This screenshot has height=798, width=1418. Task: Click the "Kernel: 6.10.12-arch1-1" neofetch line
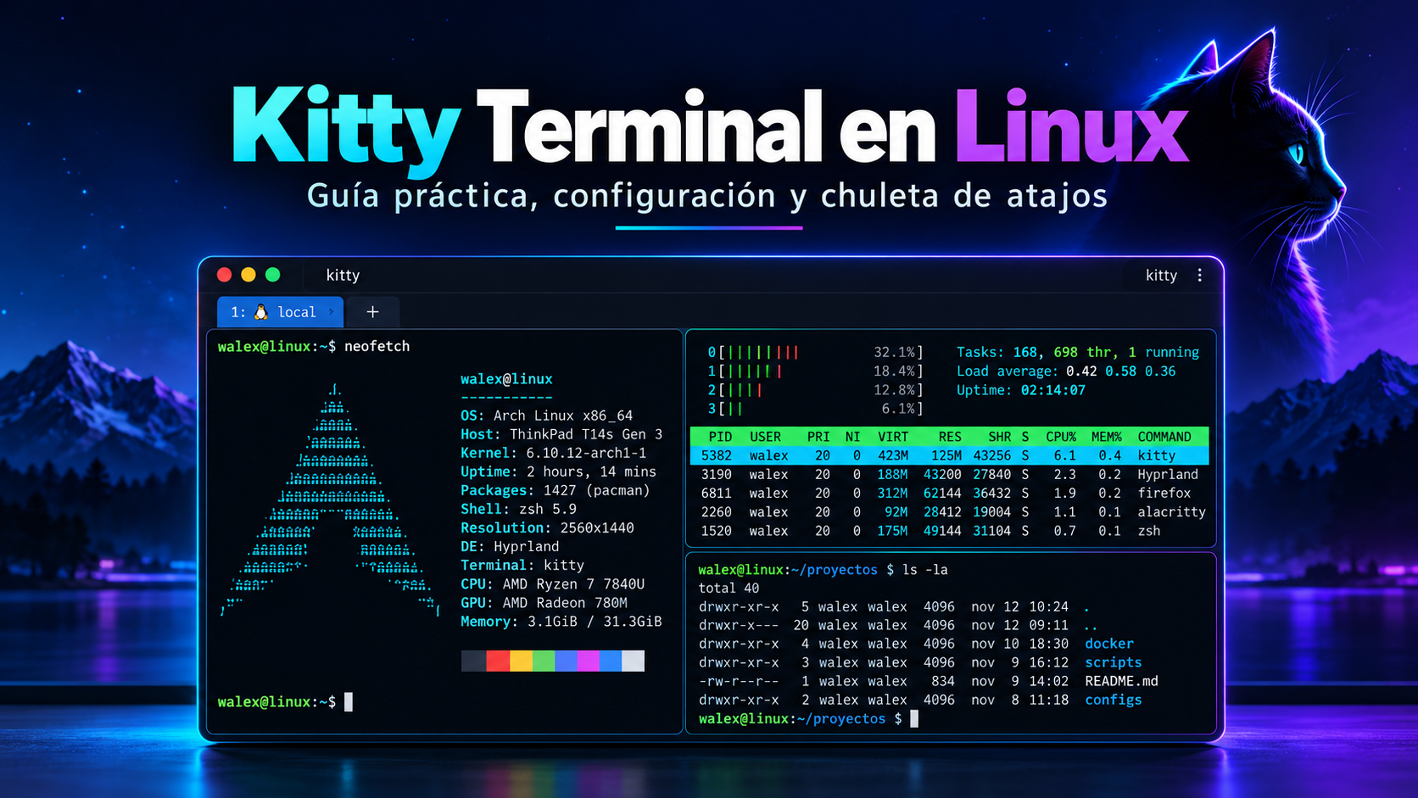pos(553,453)
